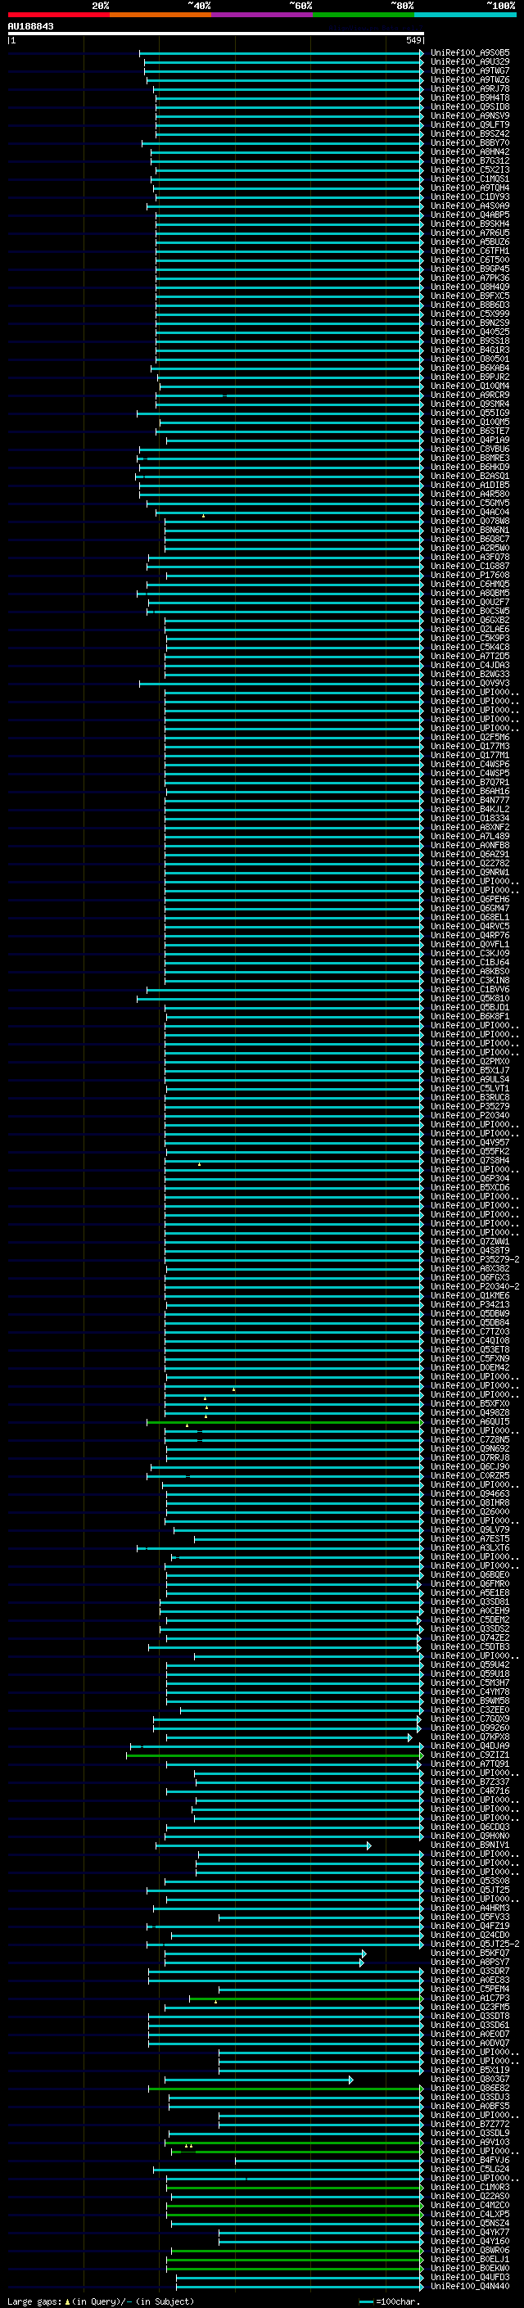This screenshot has width=524, height=2308.
Task: Select label UniRef100_C6T500
Action: tap(470, 260)
